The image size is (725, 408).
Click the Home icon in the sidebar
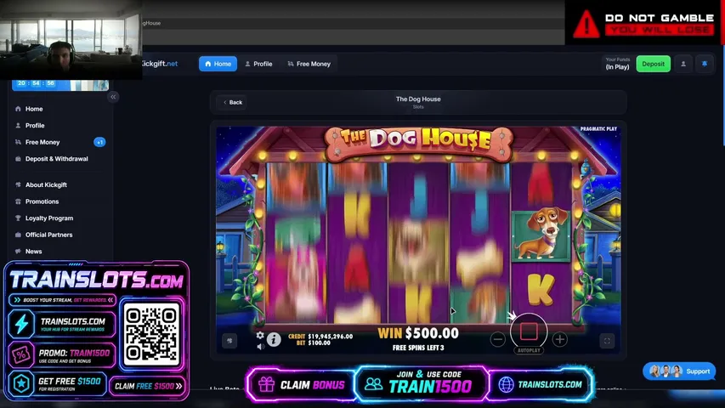18,109
